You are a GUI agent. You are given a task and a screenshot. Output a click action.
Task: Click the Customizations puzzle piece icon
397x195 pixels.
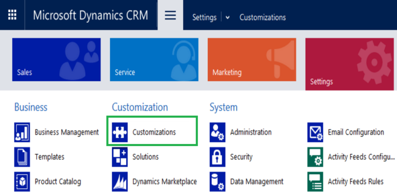pyautogui.click(x=120, y=133)
